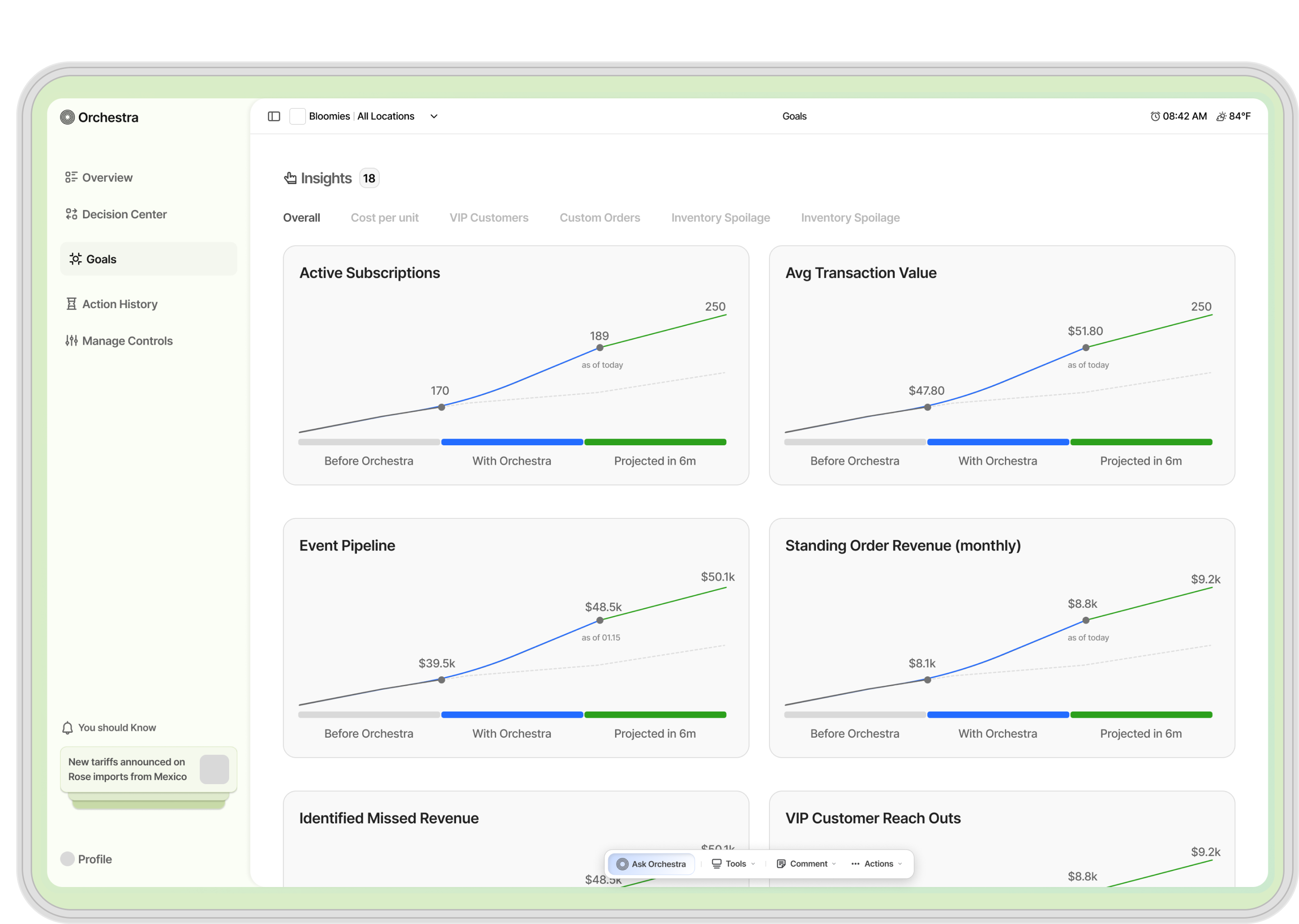Switch to the VIP Customers tab
Viewport: 1299px width, 924px height.
click(x=488, y=217)
